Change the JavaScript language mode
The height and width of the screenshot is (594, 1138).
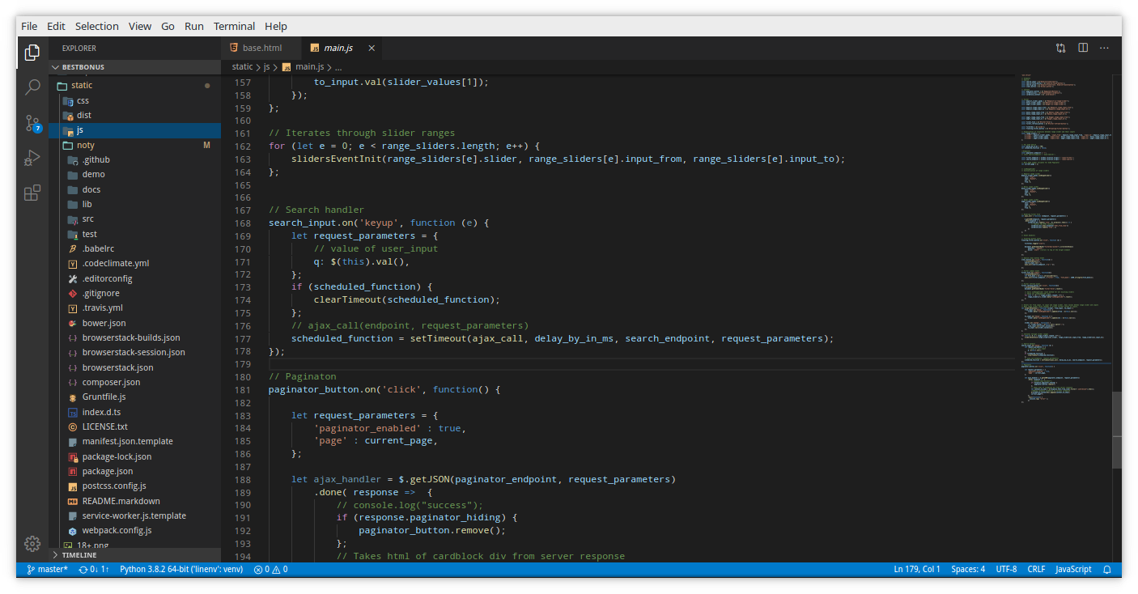tap(1073, 570)
